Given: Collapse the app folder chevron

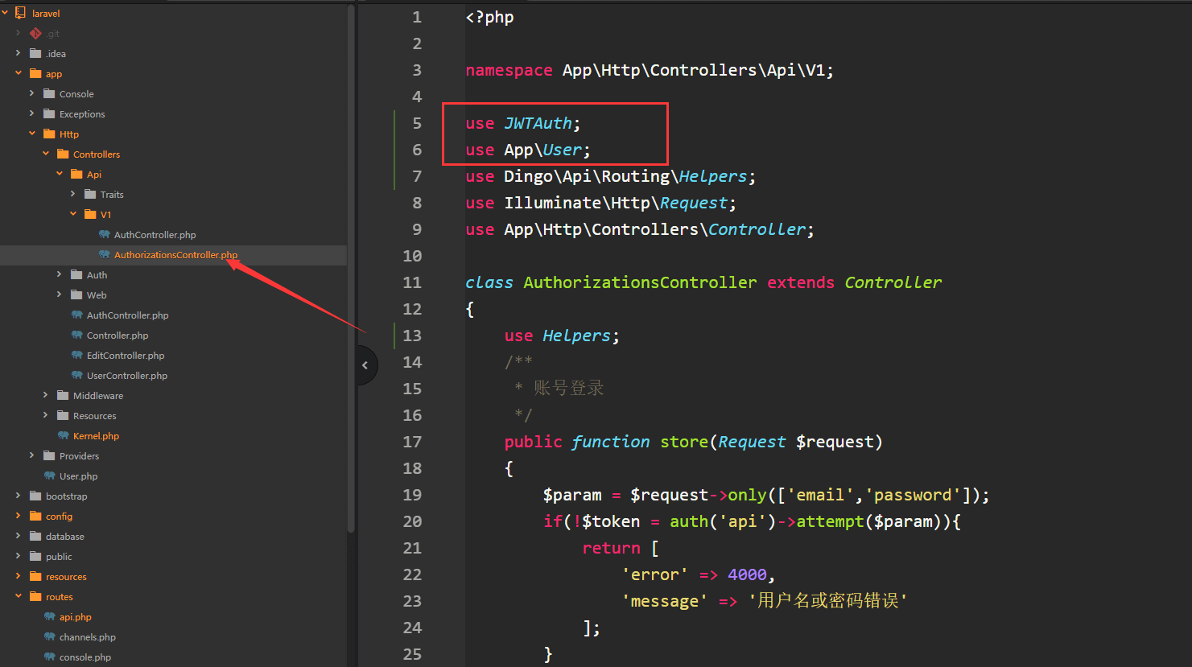Looking at the screenshot, I should [18, 73].
